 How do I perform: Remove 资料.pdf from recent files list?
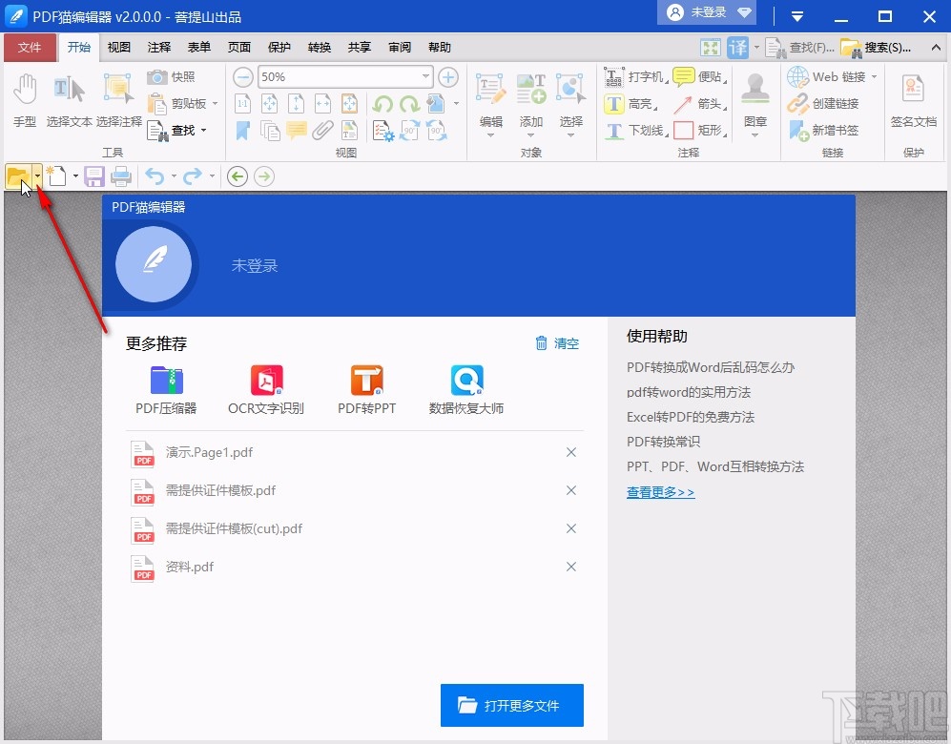click(x=570, y=566)
